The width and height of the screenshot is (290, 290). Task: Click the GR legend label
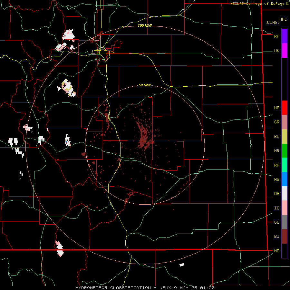(x=276, y=122)
